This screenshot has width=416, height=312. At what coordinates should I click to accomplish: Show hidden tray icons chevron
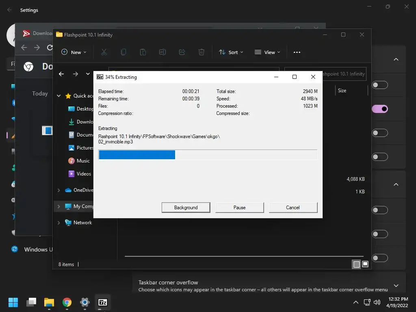[356, 302]
